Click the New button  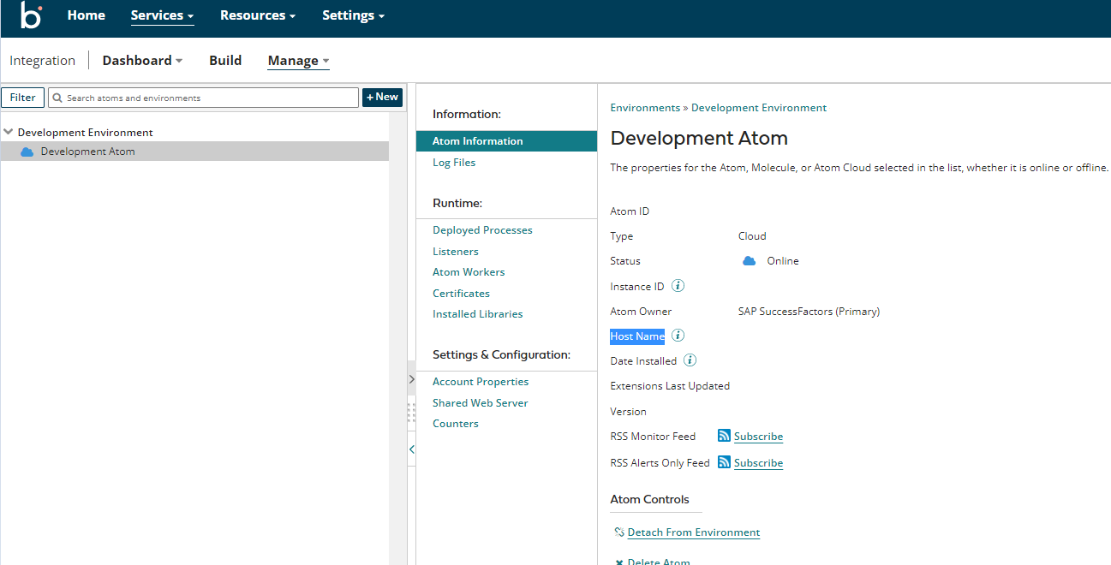382,98
